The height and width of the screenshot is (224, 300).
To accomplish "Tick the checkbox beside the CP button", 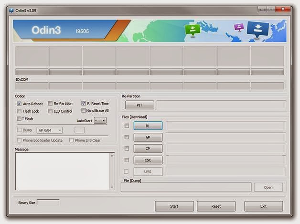I will (x=127, y=149).
